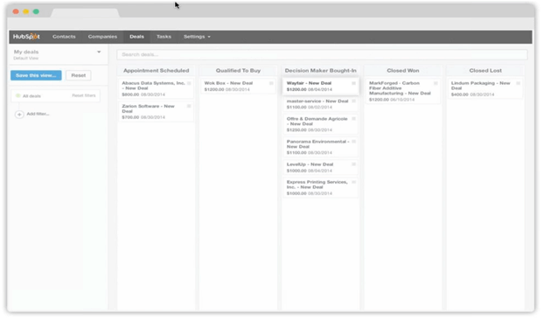Click the Add filter... label
The height and width of the screenshot is (321, 543).
38,114
